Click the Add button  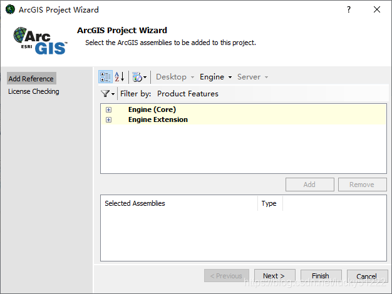click(310, 185)
